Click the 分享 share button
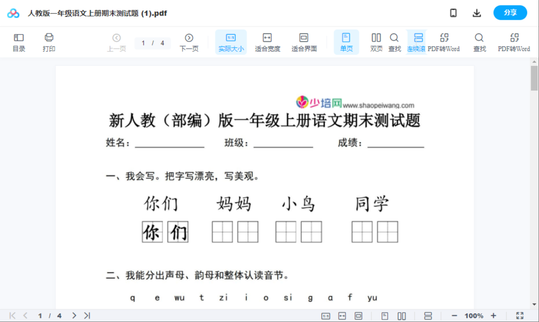 pos(510,13)
